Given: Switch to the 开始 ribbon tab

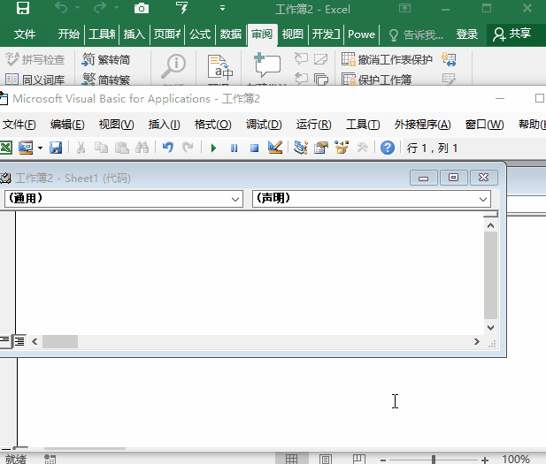Looking at the screenshot, I should coord(68,34).
